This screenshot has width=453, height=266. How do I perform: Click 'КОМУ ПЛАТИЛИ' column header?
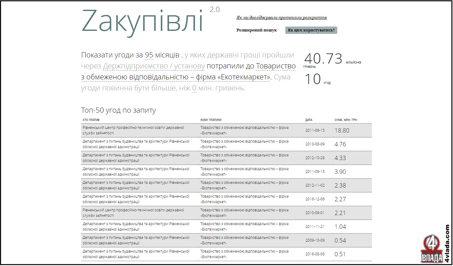pos(211,120)
